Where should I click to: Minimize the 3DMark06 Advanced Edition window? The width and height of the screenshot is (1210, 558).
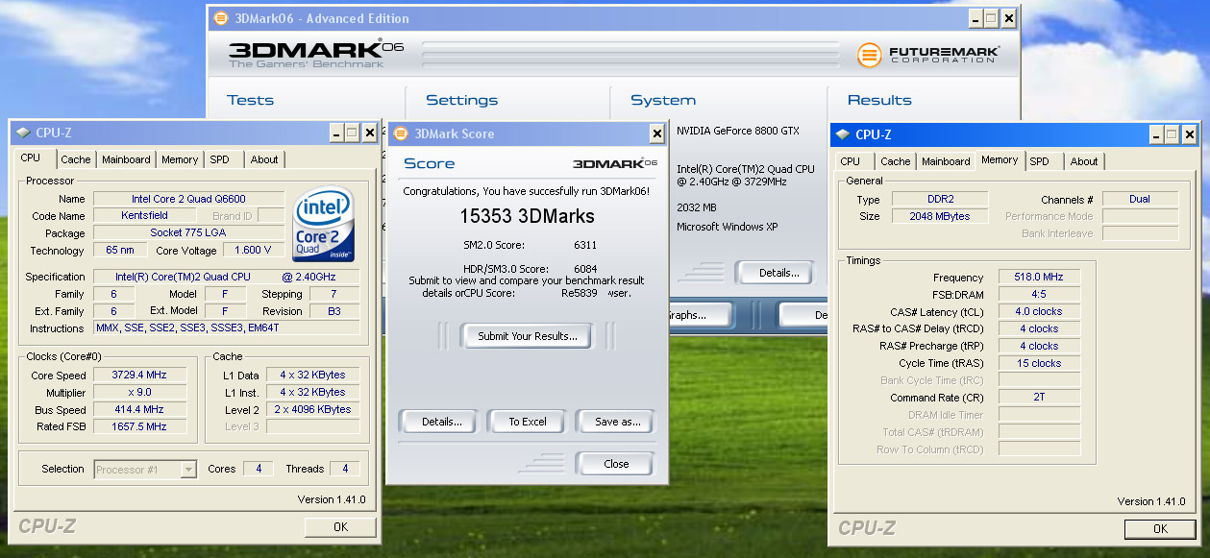[x=975, y=18]
